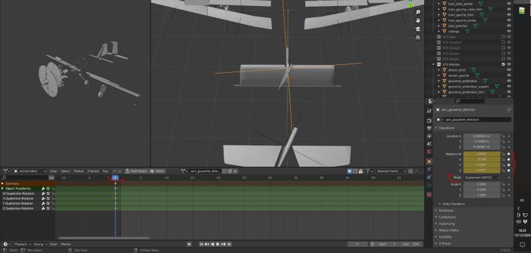This screenshot has width=531, height=253.
Task: Collapse the Summary channel in Action Editor
Action: (3, 183)
